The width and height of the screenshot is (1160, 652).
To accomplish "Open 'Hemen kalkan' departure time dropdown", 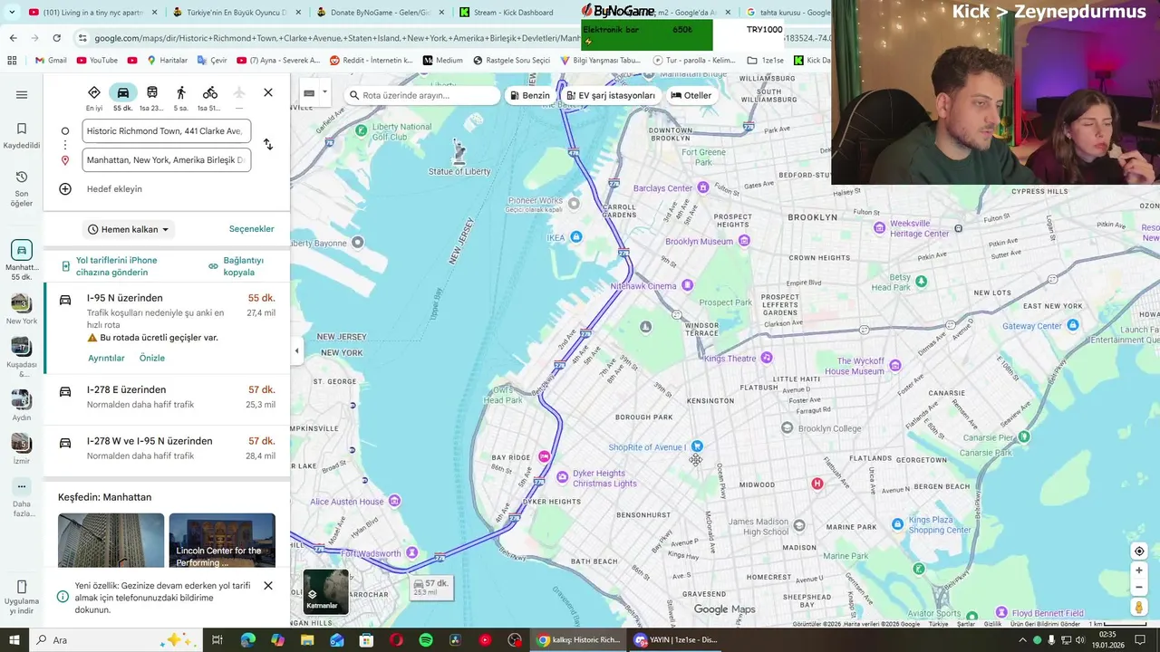I will coord(129,230).
